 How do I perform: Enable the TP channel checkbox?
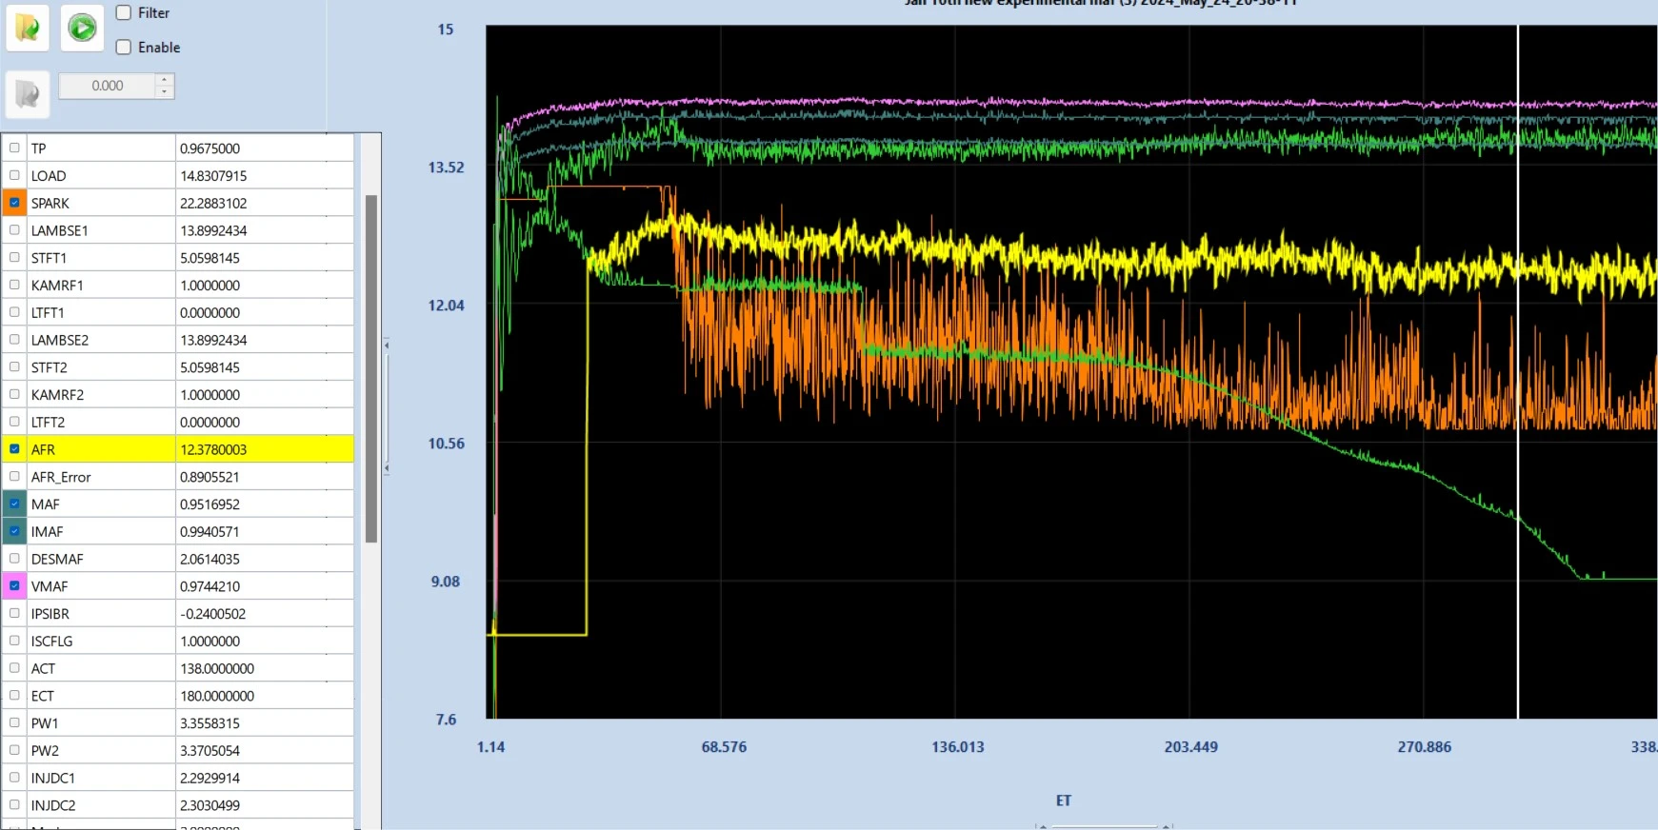pos(14,148)
